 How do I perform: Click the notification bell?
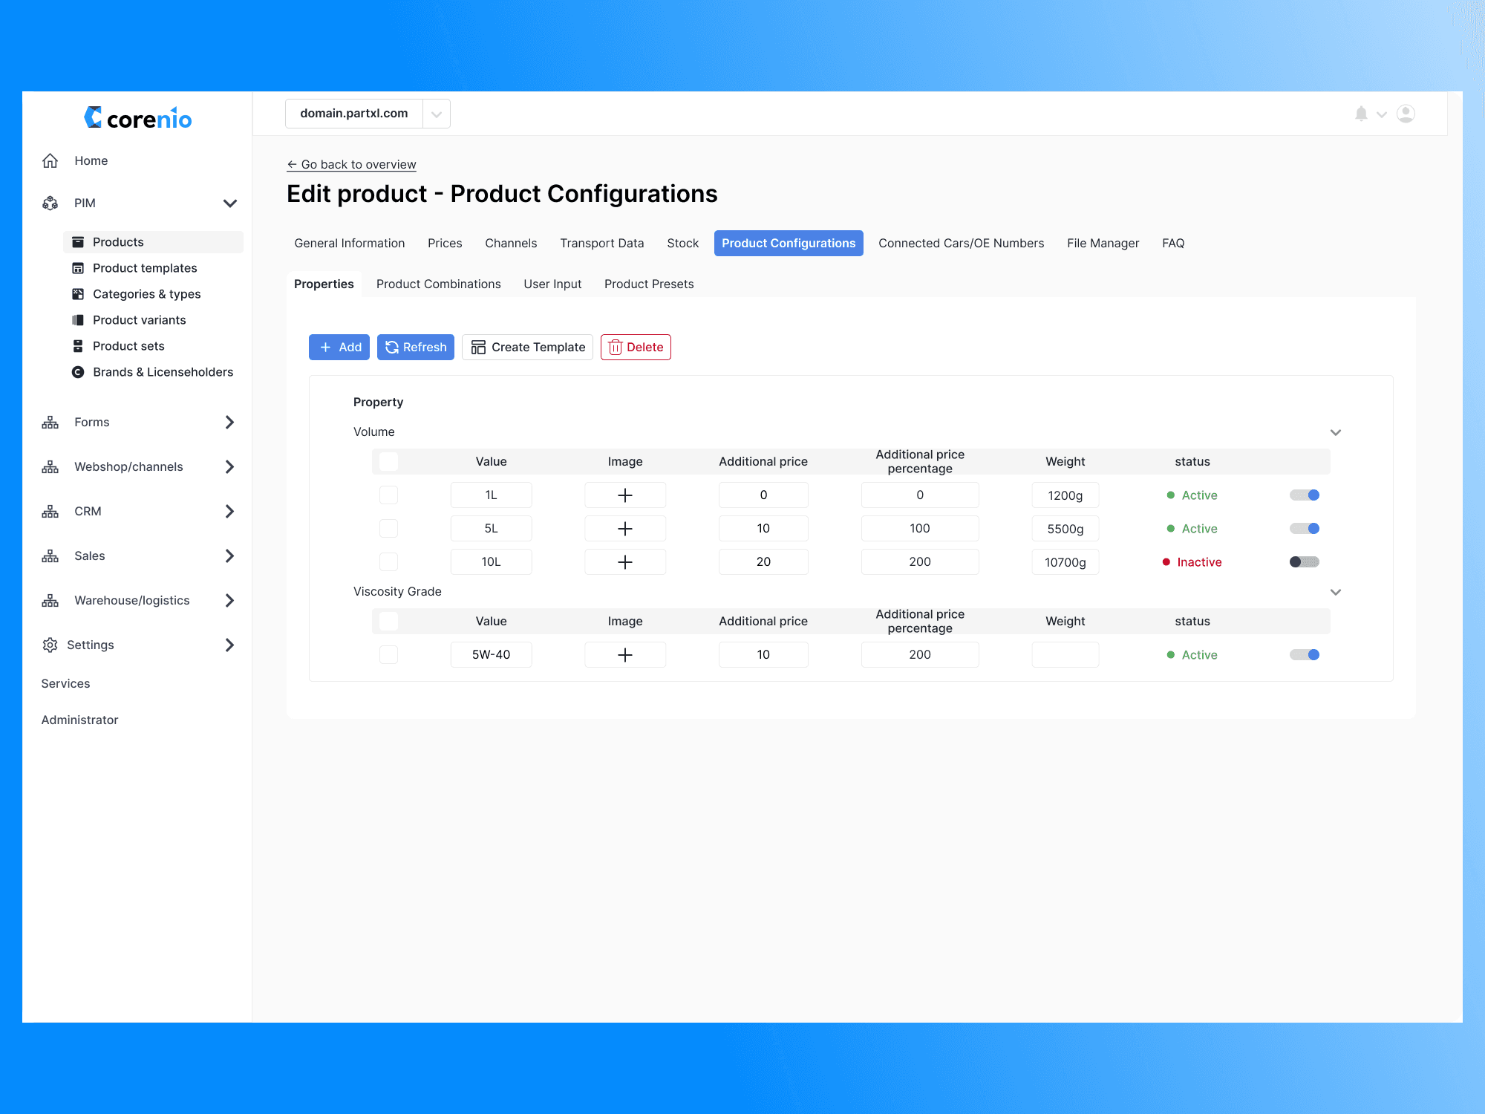tap(1362, 114)
